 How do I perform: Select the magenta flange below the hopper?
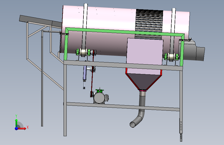(x=143, y=90)
